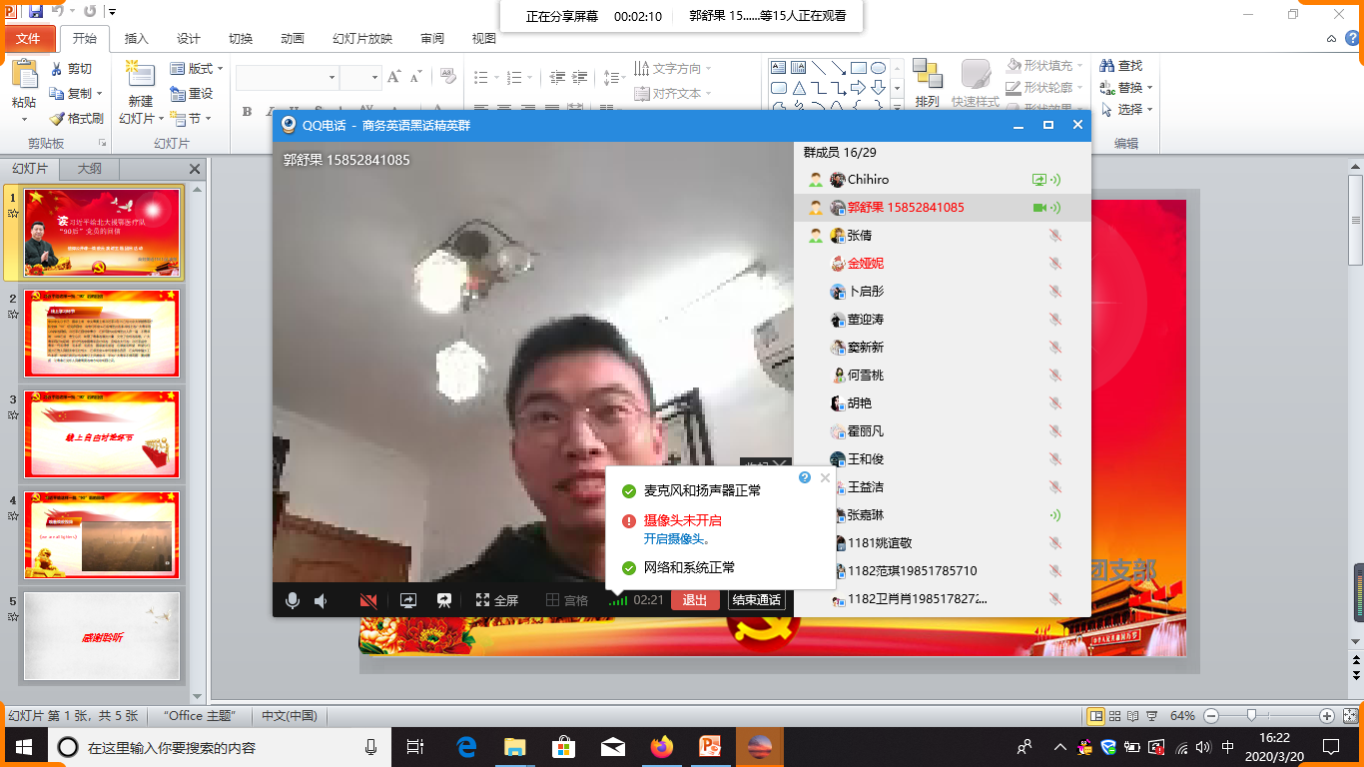Open the font name combo box dropdown

pyautogui.click(x=333, y=78)
